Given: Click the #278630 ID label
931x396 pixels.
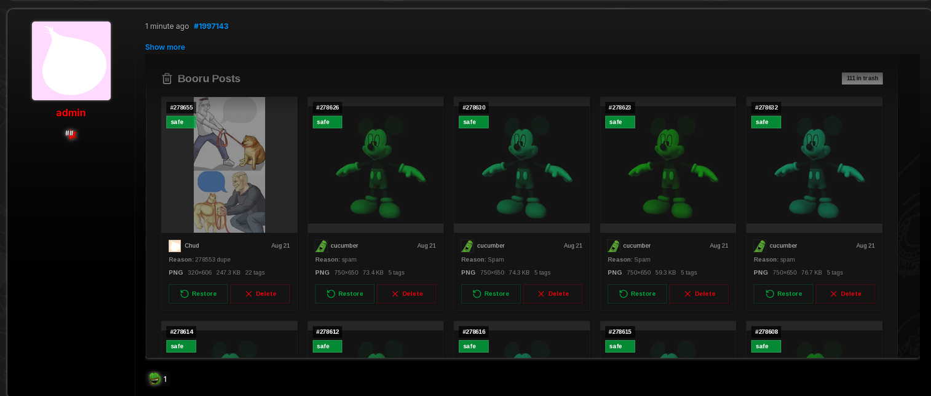Looking at the screenshot, I should point(473,108).
